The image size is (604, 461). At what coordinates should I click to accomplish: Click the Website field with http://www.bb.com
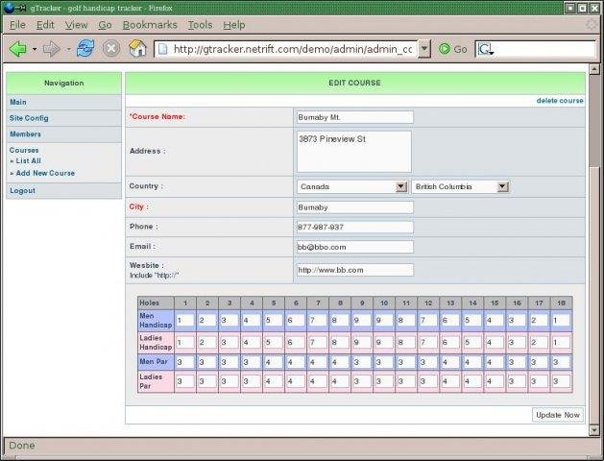tap(354, 270)
